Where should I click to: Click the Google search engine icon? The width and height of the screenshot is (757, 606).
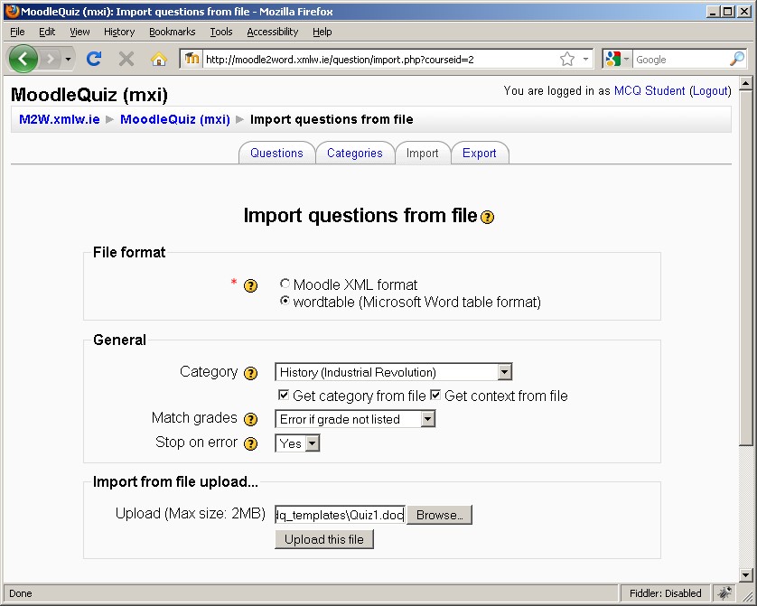pyautogui.click(x=612, y=59)
